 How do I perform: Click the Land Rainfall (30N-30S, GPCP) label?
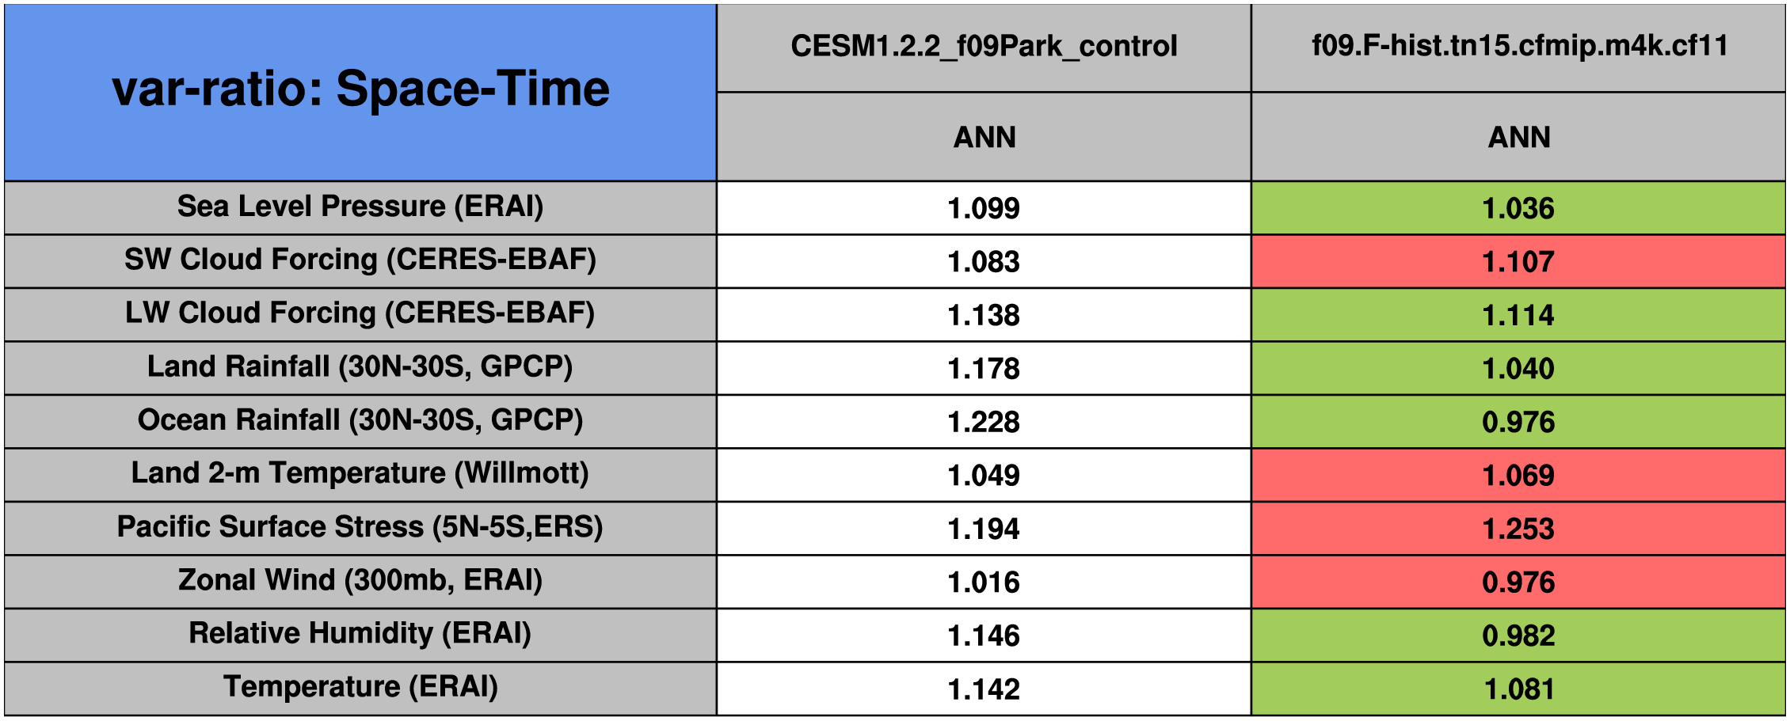pos(360,367)
